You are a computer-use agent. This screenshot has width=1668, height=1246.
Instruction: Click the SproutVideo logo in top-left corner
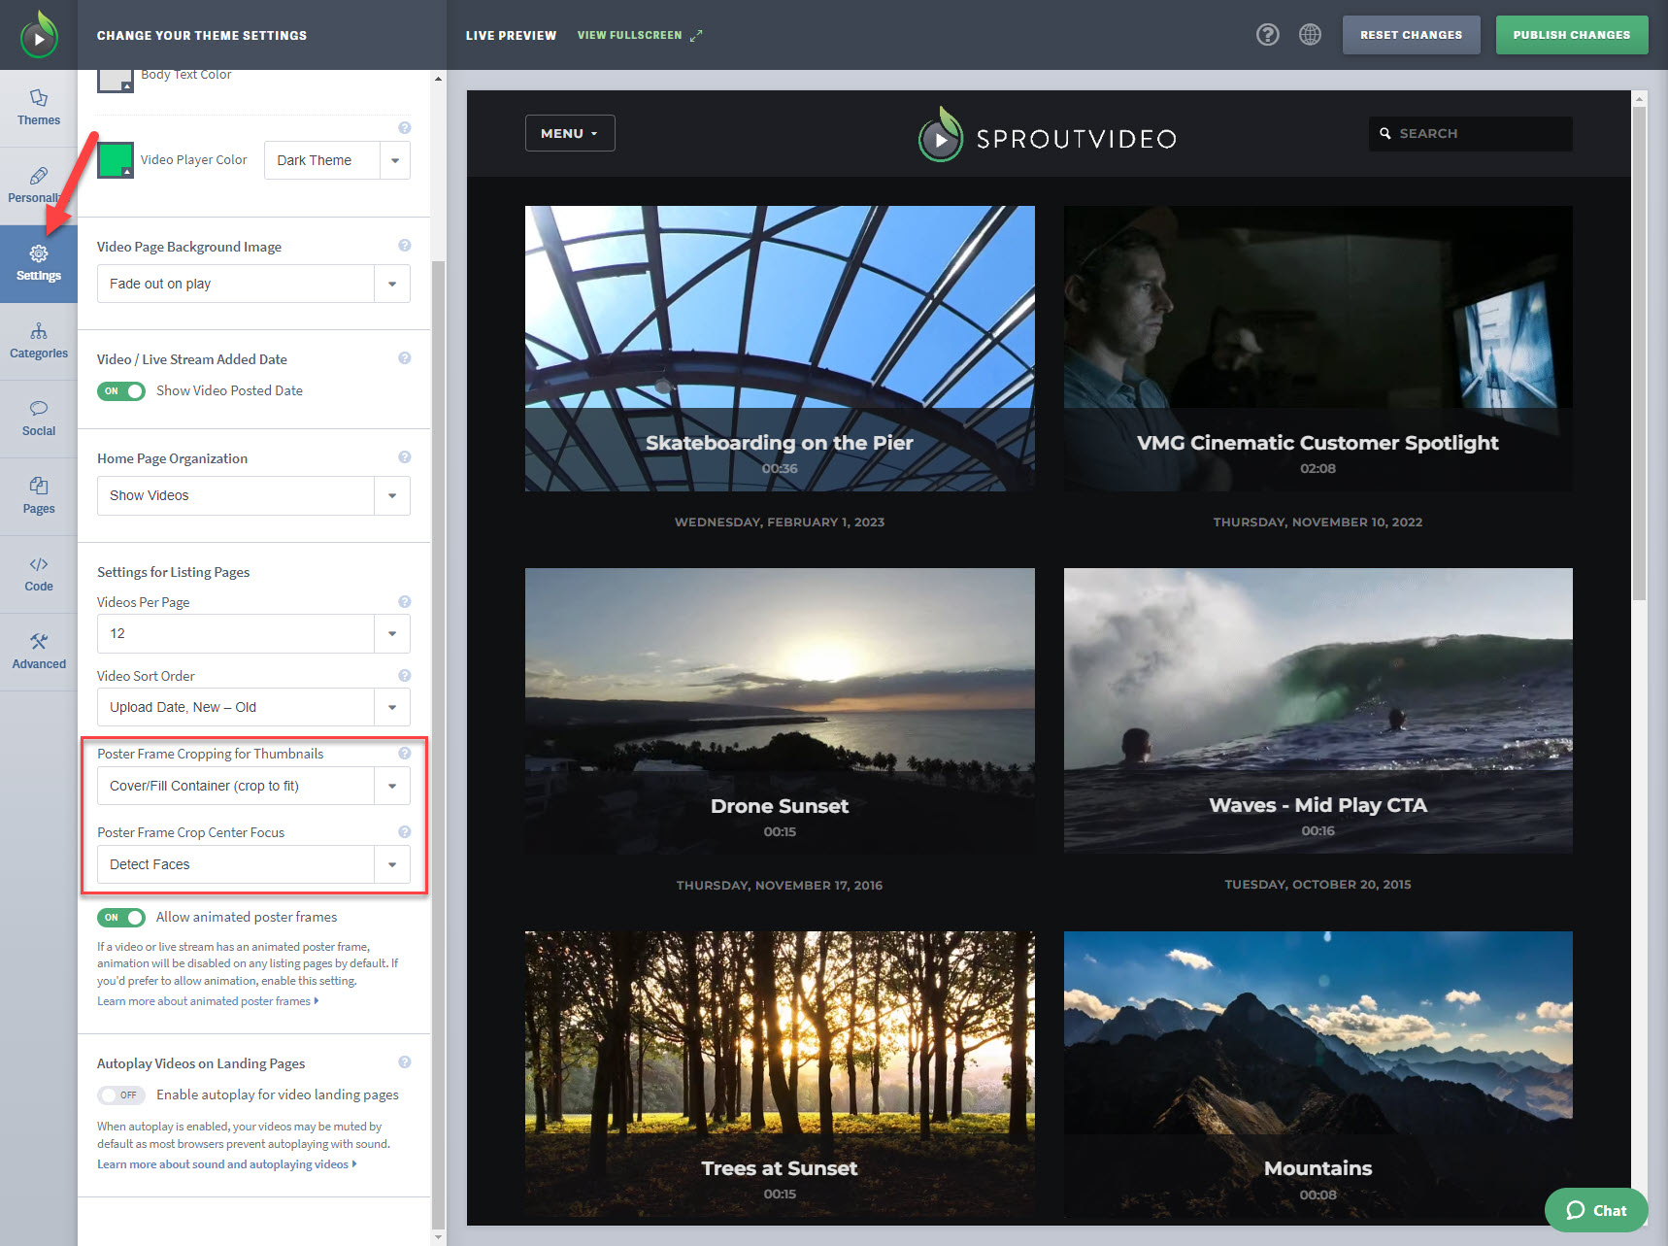[39, 35]
